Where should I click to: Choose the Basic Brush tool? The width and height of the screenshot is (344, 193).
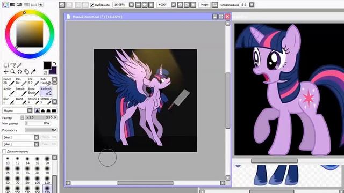33,91
